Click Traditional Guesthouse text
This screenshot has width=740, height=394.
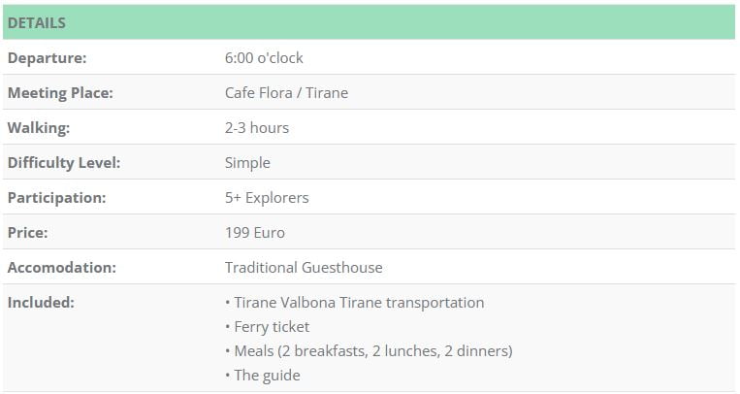coord(304,268)
